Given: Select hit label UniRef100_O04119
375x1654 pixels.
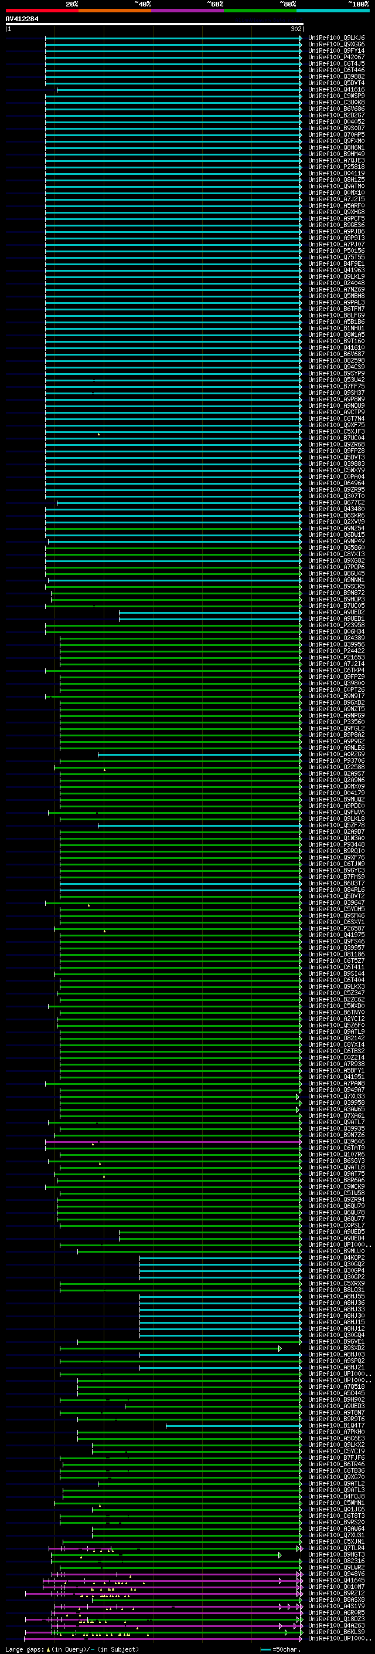Looking at the screenshot, I should (336, 173).
